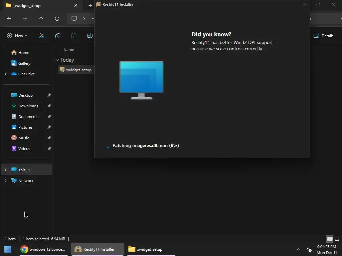Open the taskbar clock and date

pyautogui.click(x=327, y=249)
